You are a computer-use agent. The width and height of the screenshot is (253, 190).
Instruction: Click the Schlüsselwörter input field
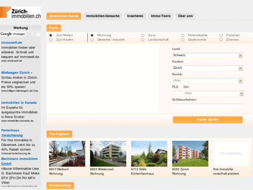(207, 106)
